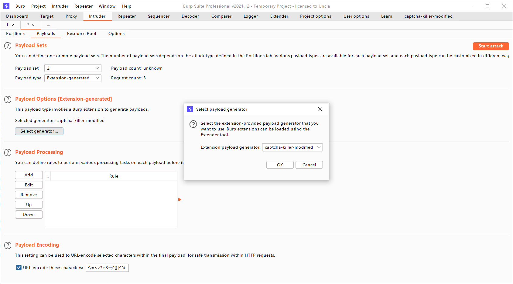
Task: Open the Intruder menu
Action: point(60,6)
